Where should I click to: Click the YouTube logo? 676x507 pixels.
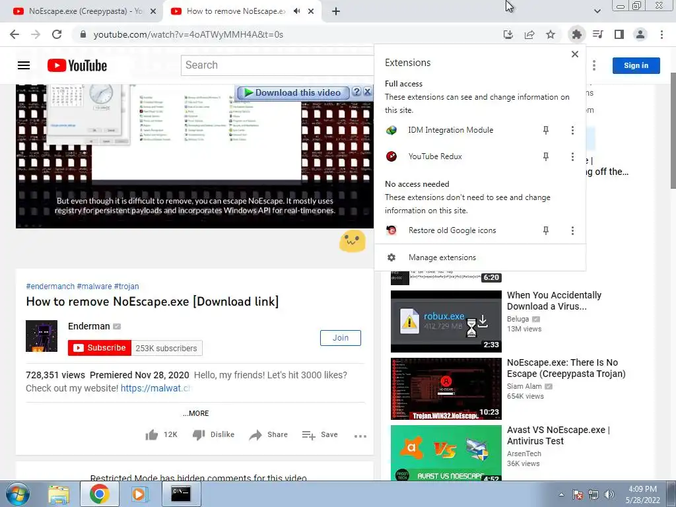coord(77,65)
